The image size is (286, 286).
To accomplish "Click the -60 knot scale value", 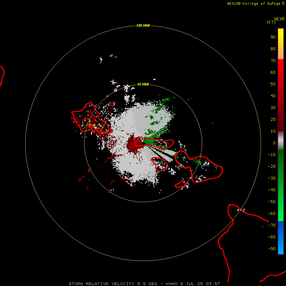I will pyautogui.click(x=272, y=214).
